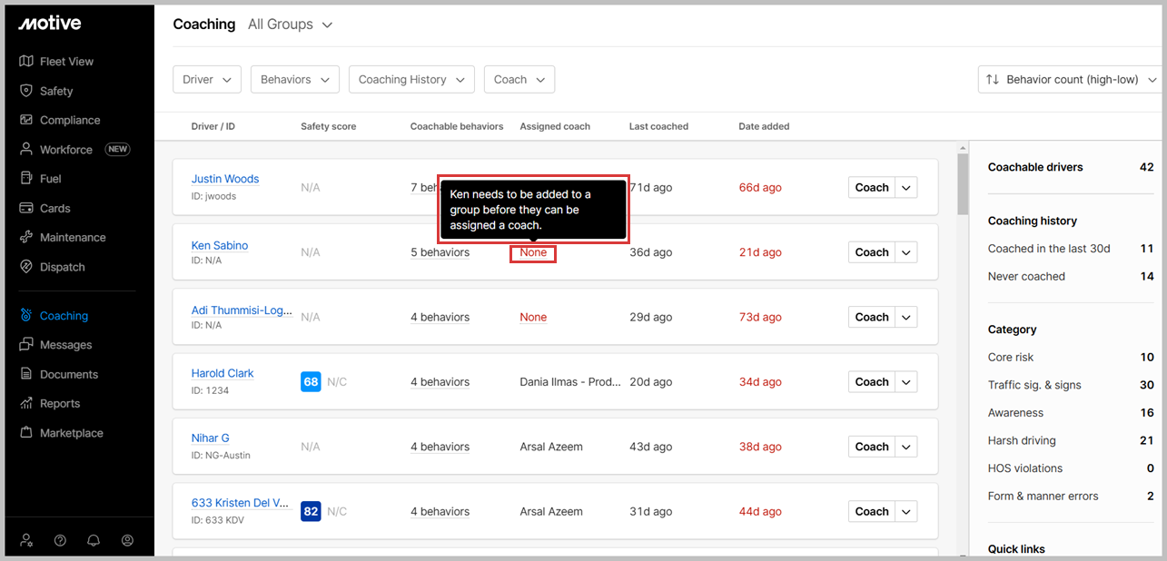
Task: Open Harold Clark driver link
Action: coord(223,373)
